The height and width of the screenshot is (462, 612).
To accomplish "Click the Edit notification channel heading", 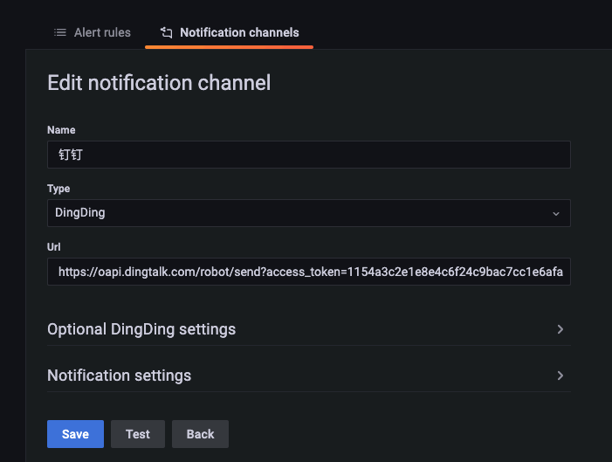I will tap(159, 83).
